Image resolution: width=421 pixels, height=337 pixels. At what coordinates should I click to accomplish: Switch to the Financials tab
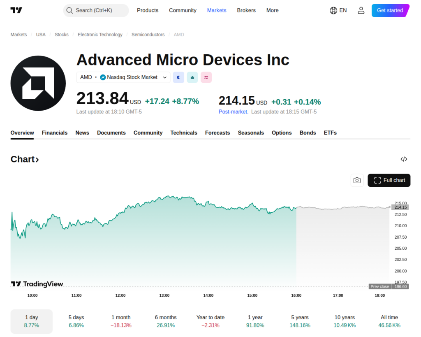pos(55,132)
